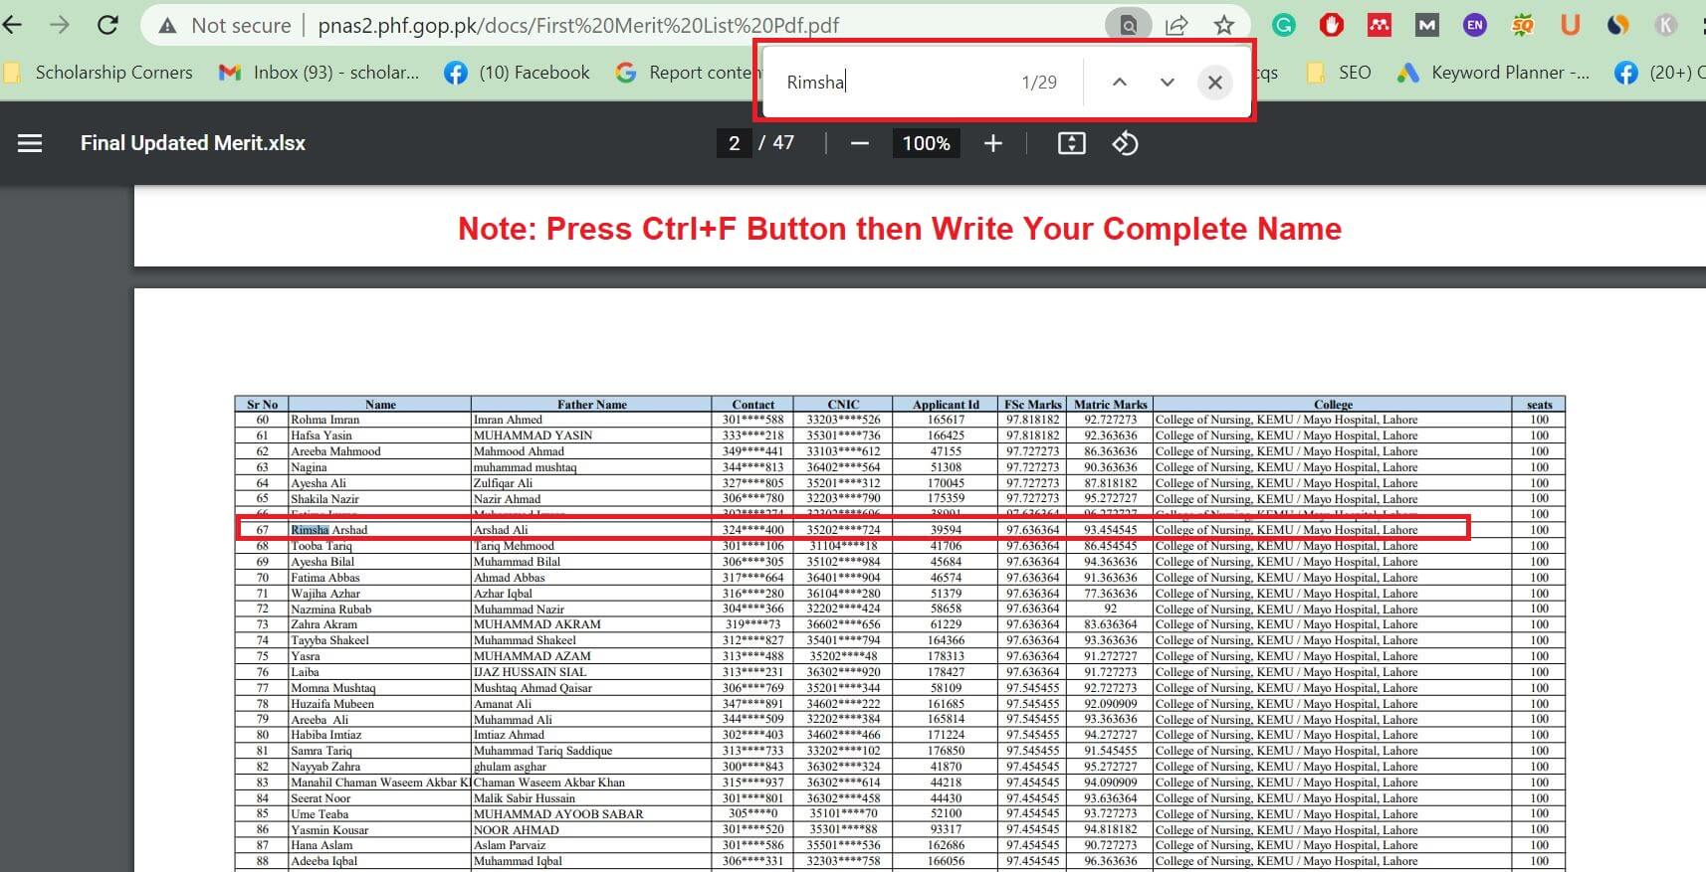Image resolution: width=1706 pixels, height=872 pixels.
Task: Click applicant ID 39594
Action: click(x=947, y=530)
